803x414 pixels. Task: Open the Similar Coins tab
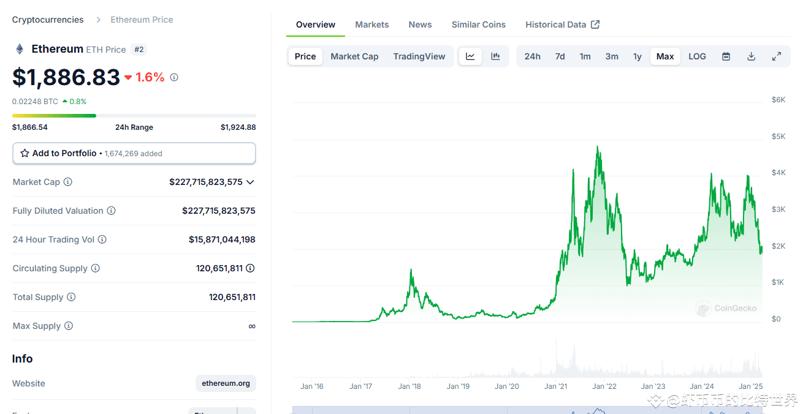click(478, 24)
